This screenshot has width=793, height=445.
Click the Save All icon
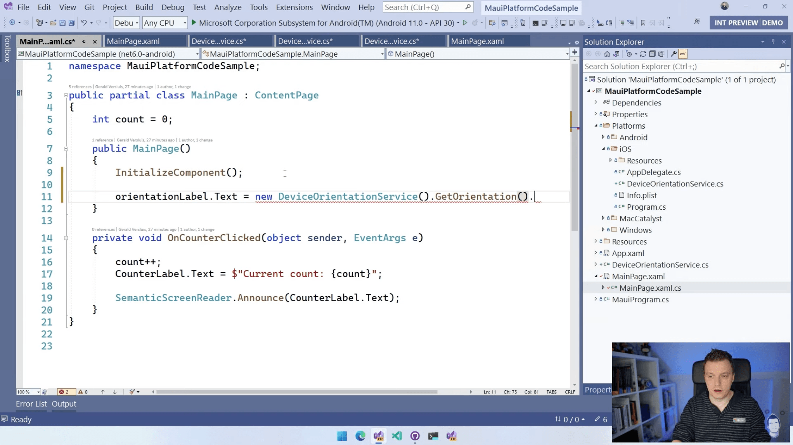71,23
